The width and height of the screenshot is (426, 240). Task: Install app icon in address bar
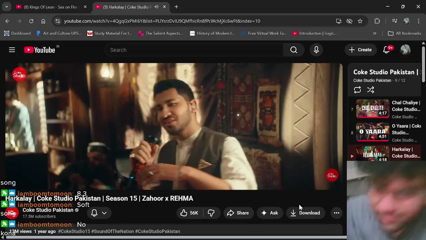pyautogui.click(x=339, y=21)
